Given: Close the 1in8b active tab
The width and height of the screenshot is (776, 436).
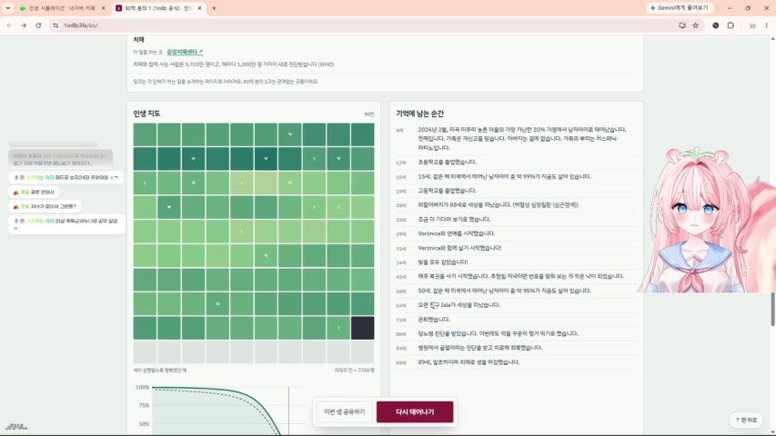Looking at the screenshot, I should tap(199, 8).
